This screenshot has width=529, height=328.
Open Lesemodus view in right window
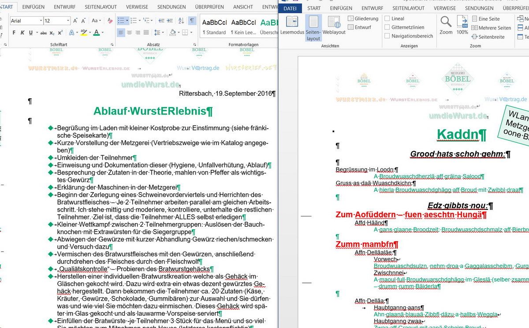[292, 26]
